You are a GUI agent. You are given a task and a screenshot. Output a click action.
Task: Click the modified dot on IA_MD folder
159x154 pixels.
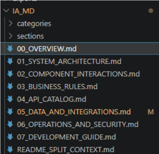(x=151, y=11)
